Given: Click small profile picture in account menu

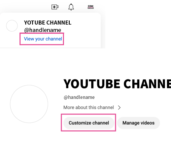Looking at the screenshot, I should pos(12,26).
